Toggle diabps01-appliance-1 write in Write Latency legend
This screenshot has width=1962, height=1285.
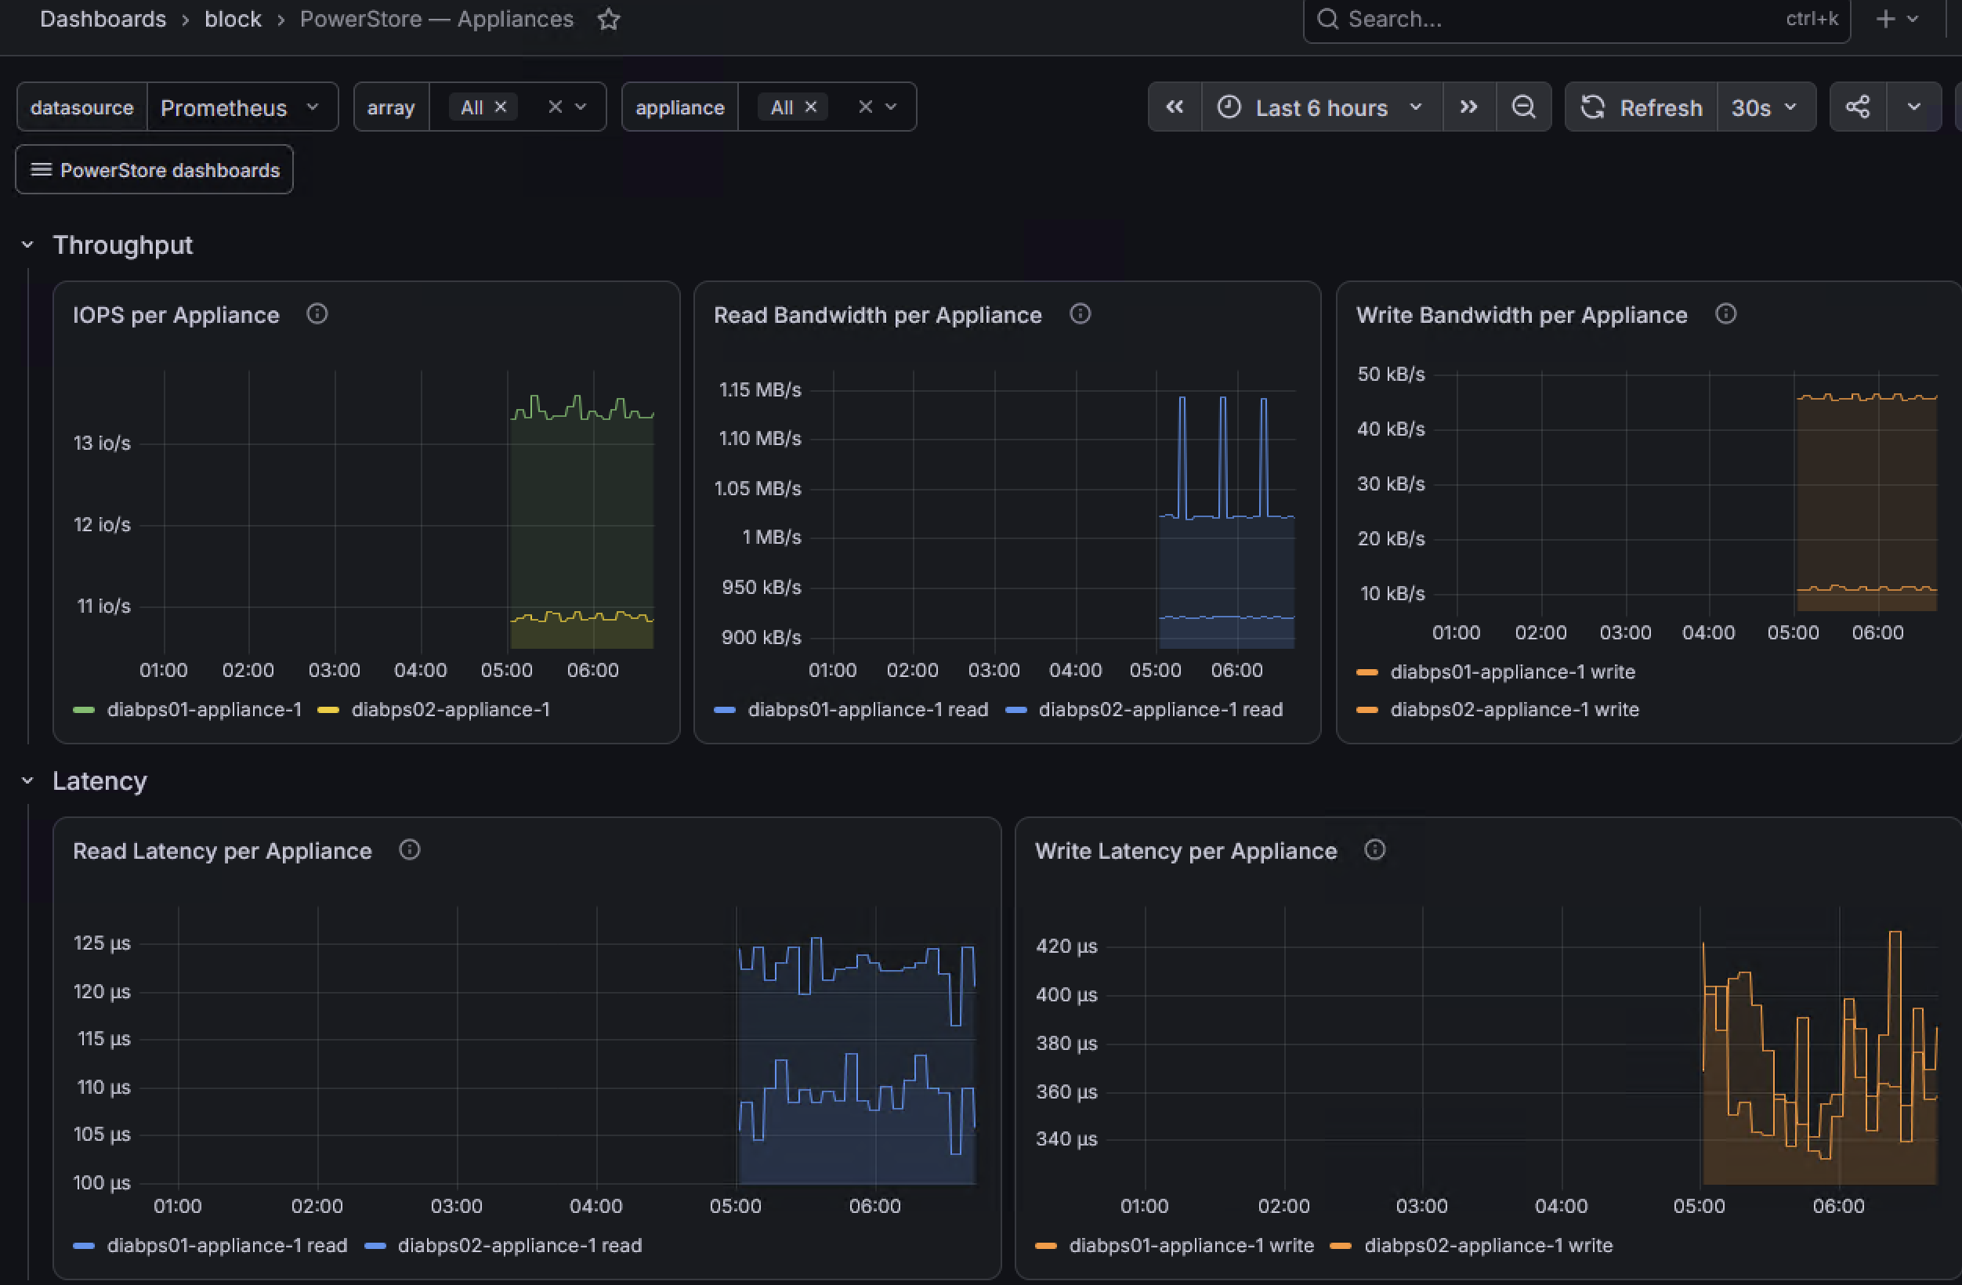pyautogui.click(x=1191, y=1246)
